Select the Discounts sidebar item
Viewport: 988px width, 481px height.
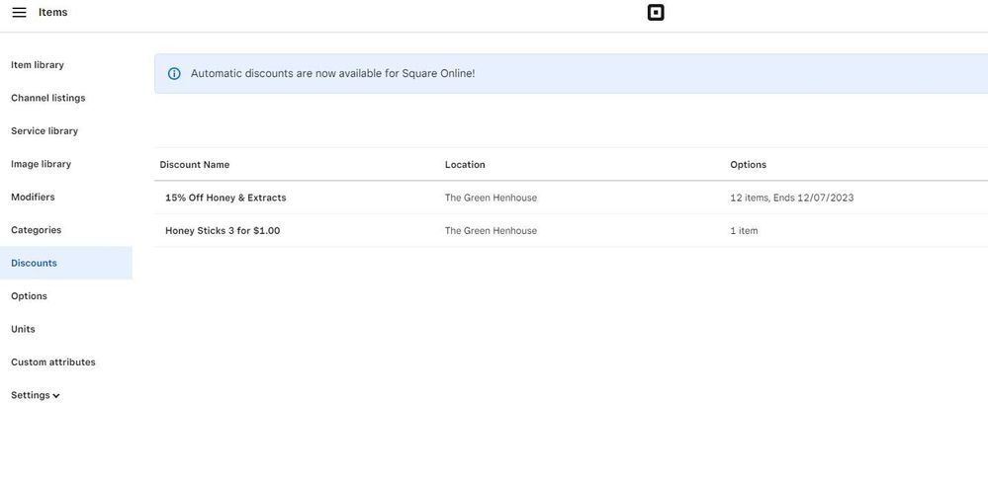(x=34, y=264)
